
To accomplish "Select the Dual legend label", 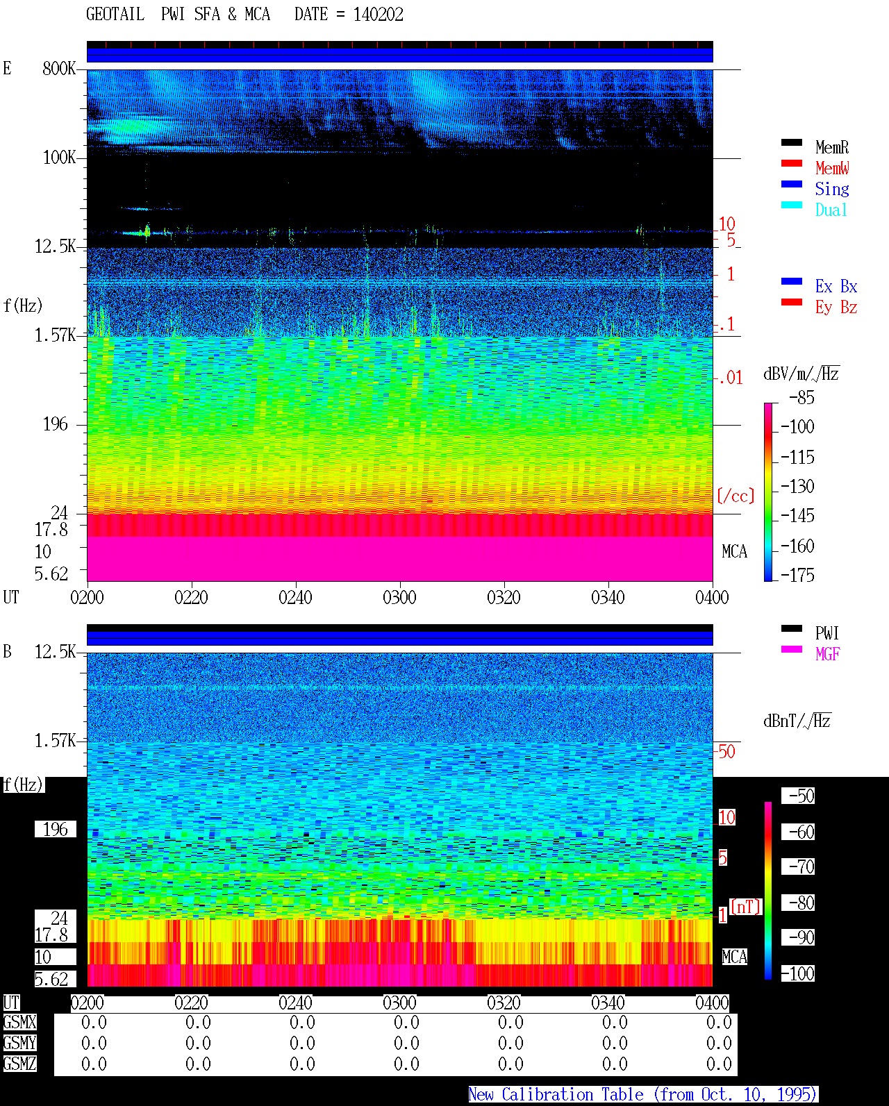I will pos(831,210).
